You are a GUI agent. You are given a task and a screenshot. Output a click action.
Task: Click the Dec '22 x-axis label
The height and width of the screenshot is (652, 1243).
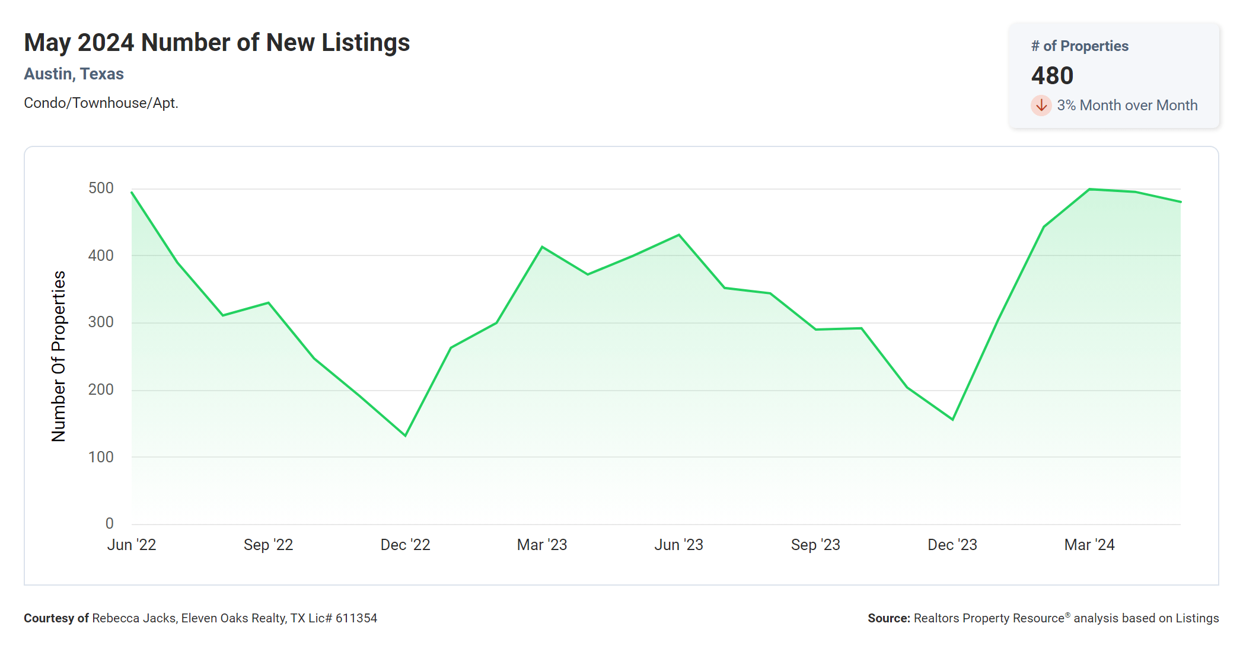[405, 545]
